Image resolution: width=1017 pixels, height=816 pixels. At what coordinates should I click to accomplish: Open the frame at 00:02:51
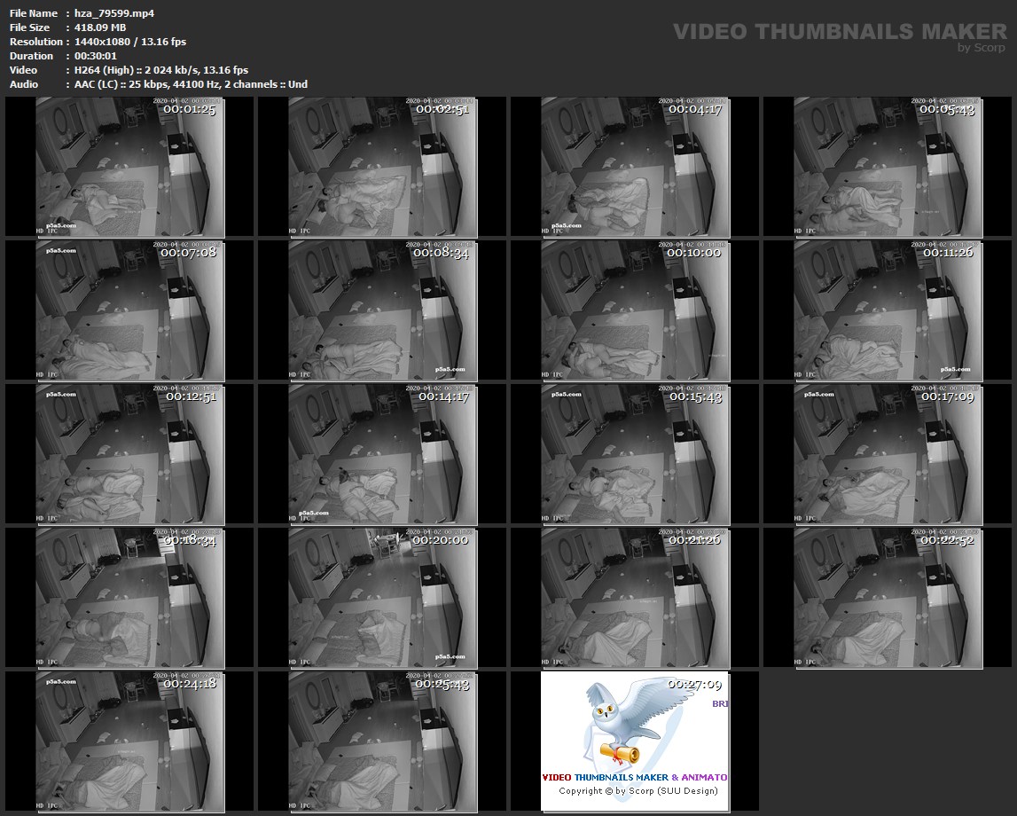click(x=382, y=168)
